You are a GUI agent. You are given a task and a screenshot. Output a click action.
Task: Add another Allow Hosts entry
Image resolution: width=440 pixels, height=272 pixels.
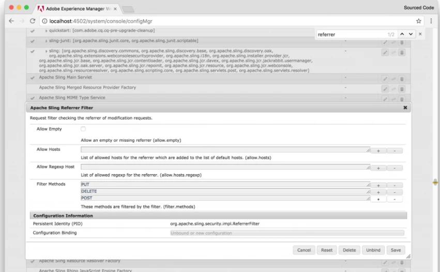click(378, 150)
